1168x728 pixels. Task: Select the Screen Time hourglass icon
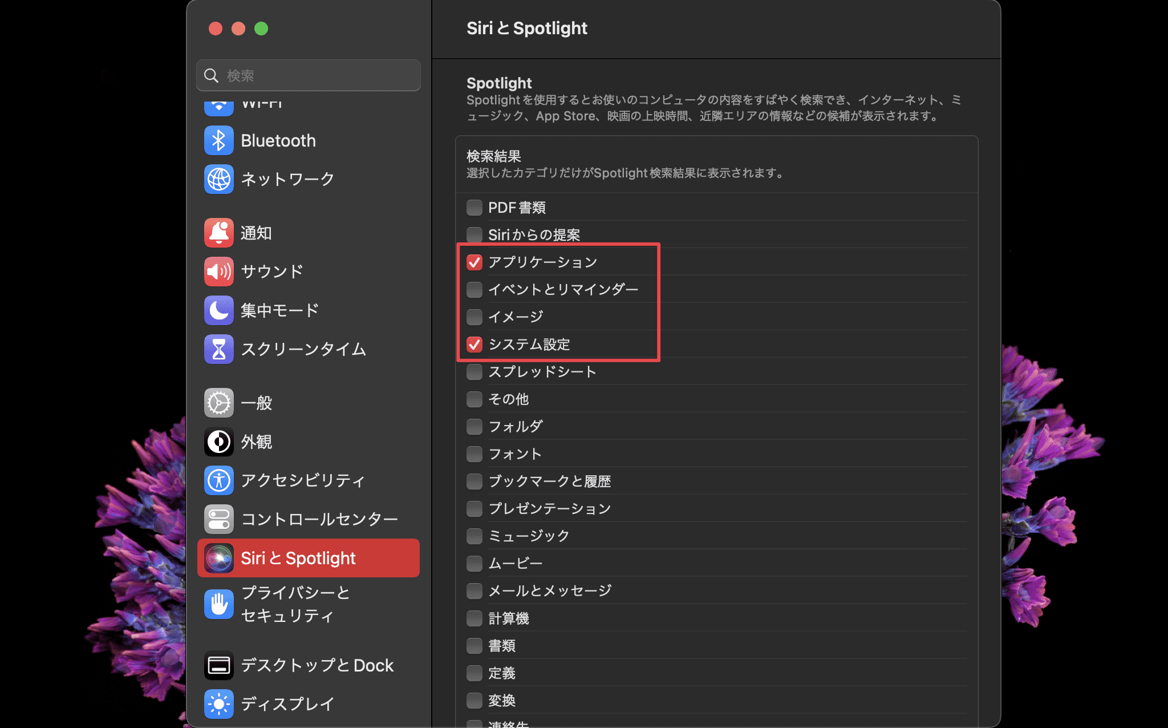pos(219,349)
